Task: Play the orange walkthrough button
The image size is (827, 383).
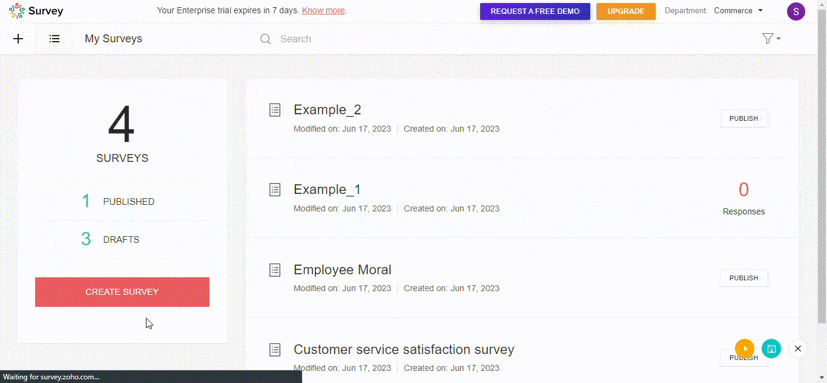Action: (744, 349)
